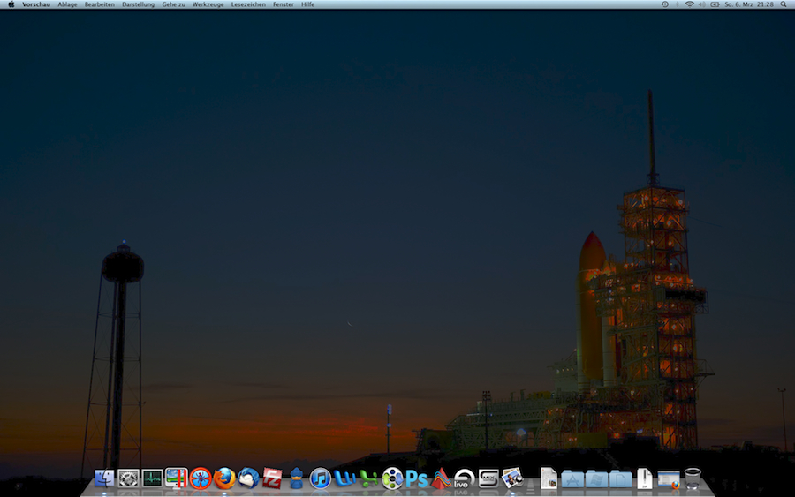Launch Firefox from the dock

(x=224, y=478)
